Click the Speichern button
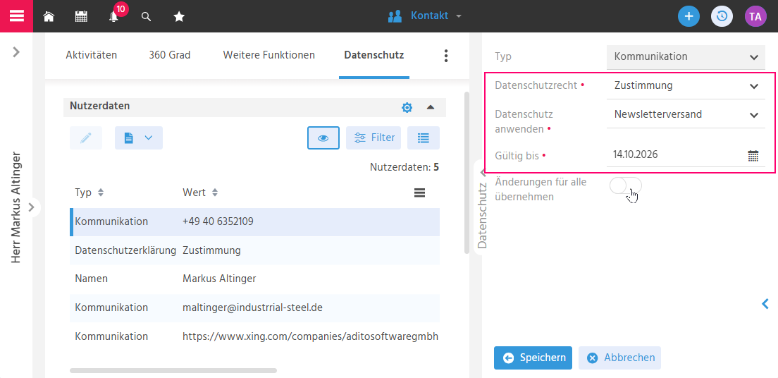This screenshot has height=378, width=778. [x=533, y=358]
